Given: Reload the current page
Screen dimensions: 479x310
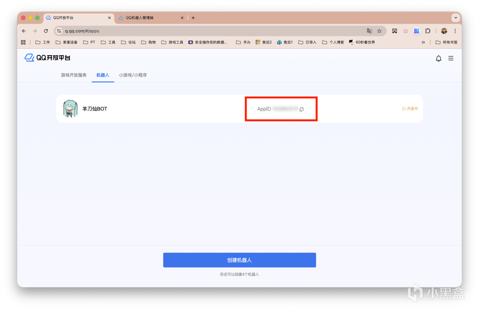Looking at the screenshot, I should point(46,31).
